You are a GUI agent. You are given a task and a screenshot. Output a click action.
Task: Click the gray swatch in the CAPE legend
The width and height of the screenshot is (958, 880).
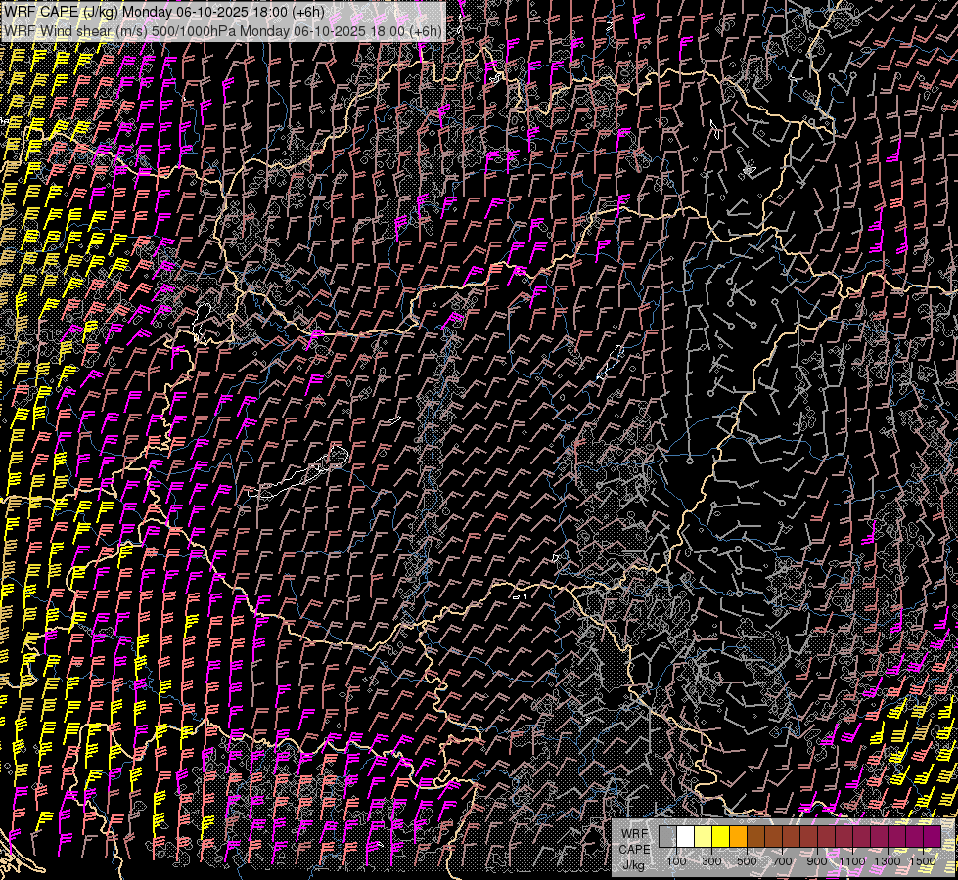click(667, 837)
